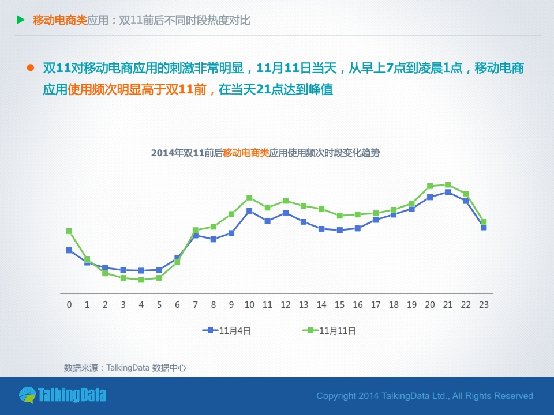The height and width of the screenshot is (415, 554).
Task: Click the x-axis label 12
Action: click(x=285, y=304)
